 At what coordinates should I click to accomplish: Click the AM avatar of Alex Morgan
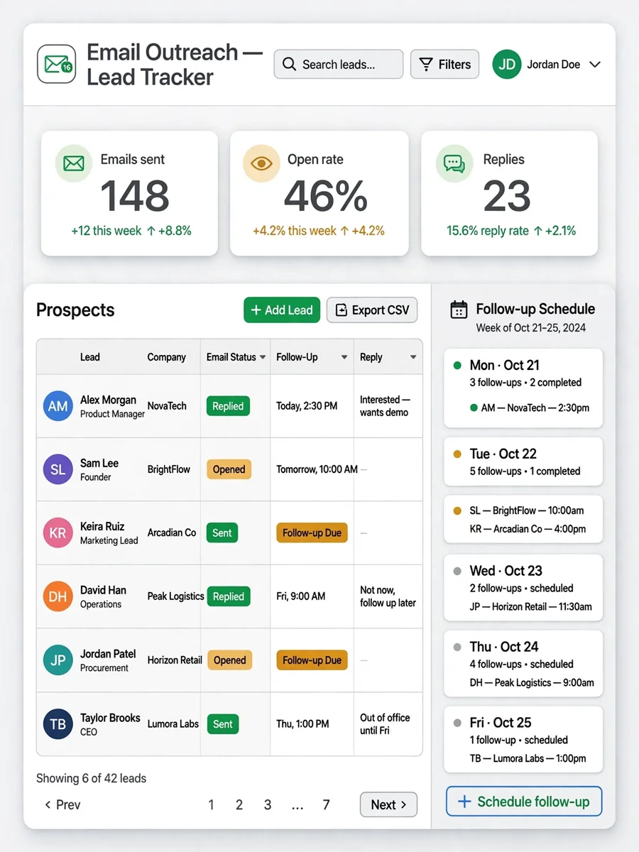(58, 406)
